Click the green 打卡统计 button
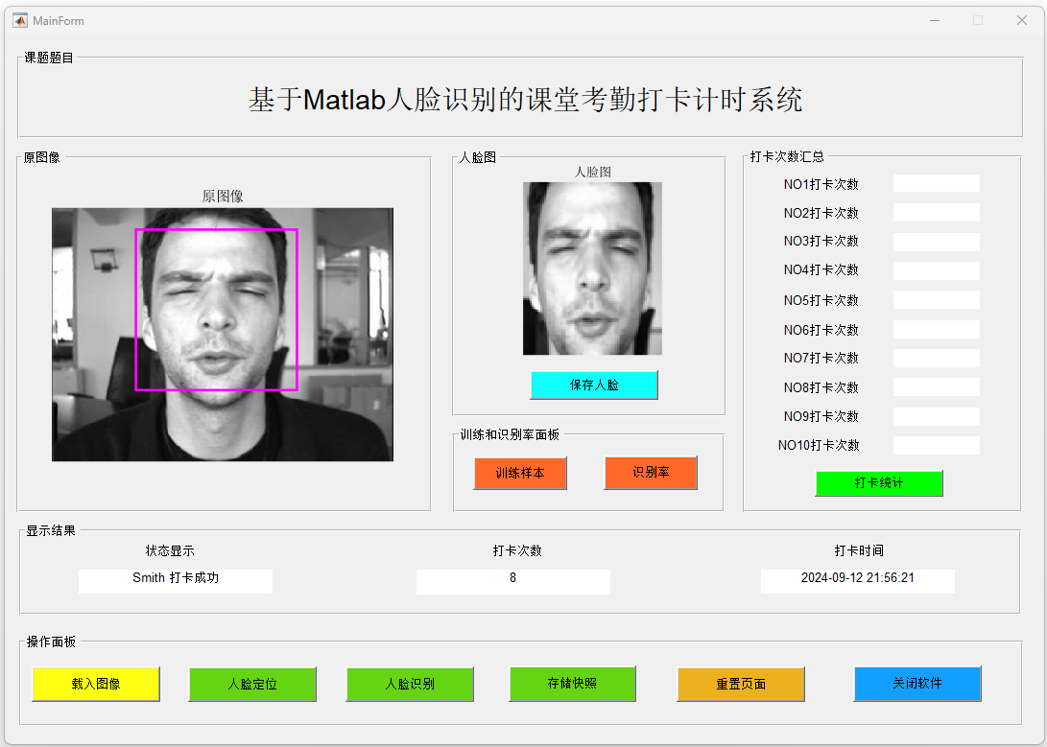 (879, 483)
